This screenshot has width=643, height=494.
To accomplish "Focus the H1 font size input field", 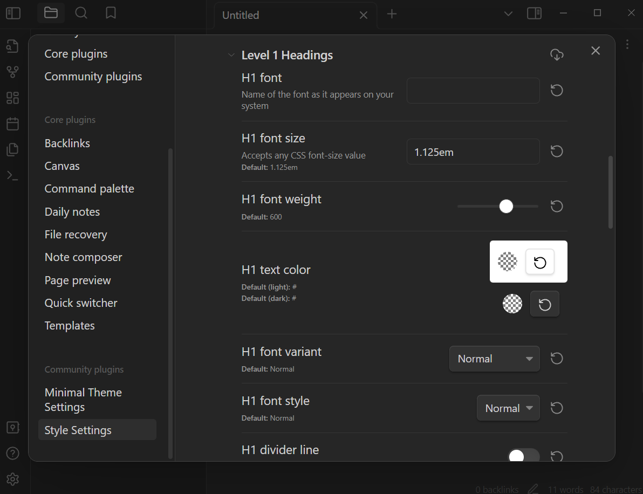I will click(x=473, y=152).
